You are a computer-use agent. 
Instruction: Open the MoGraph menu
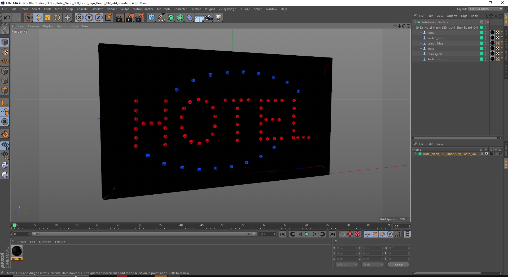coord(163,9)
